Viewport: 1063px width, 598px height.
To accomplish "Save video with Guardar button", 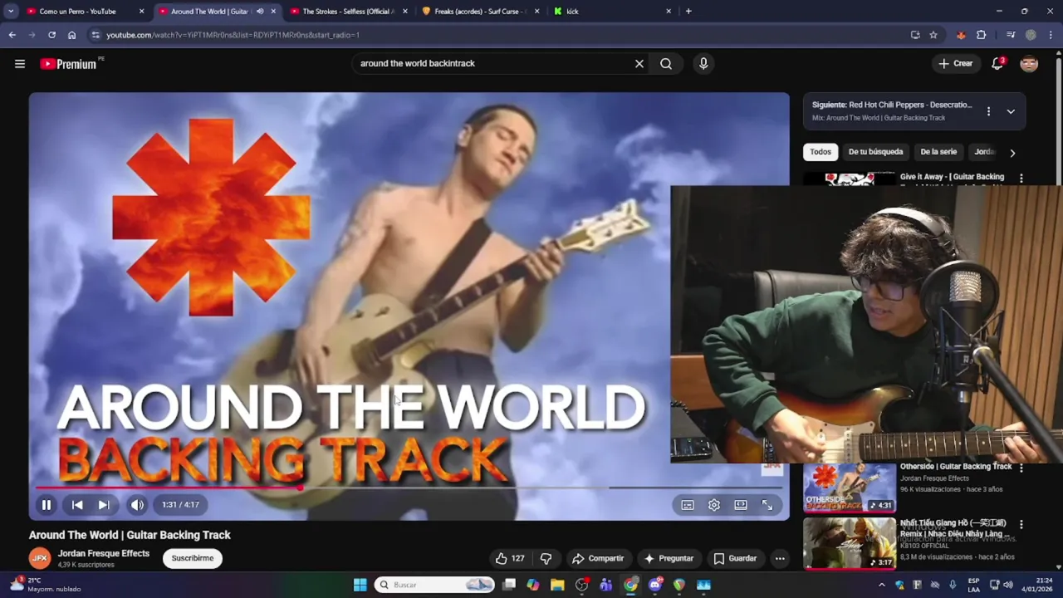I will pos(735,558).
